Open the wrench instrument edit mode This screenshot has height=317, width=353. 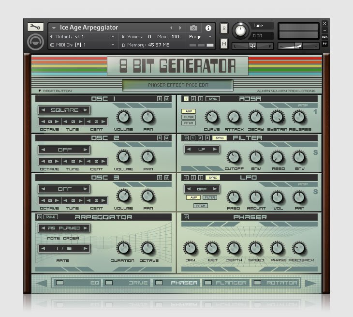pyautogui.click(x=35, y=27)
